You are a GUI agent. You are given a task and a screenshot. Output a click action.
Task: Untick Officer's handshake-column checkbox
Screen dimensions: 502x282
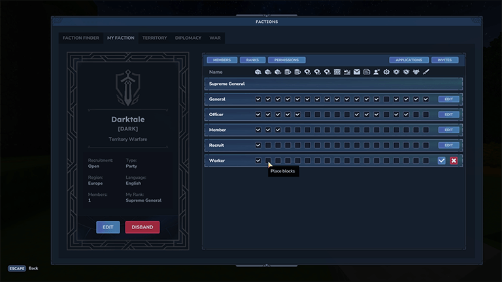[407, 114]
